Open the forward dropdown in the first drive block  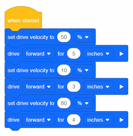click(x=38, y=54)
